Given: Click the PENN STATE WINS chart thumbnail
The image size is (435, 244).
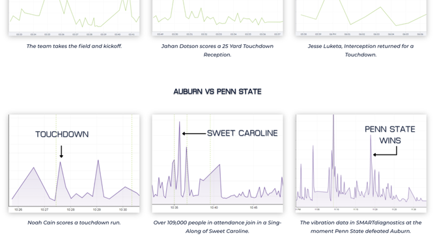Looking at the screenshot, I should pos(361,164).
